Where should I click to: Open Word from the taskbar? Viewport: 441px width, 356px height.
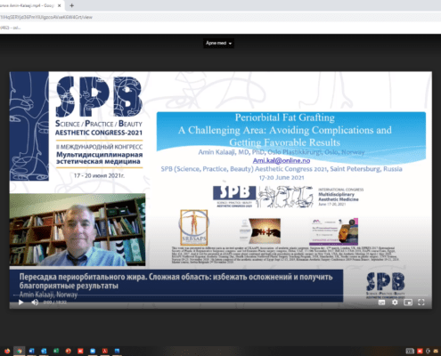pos(31,352)
